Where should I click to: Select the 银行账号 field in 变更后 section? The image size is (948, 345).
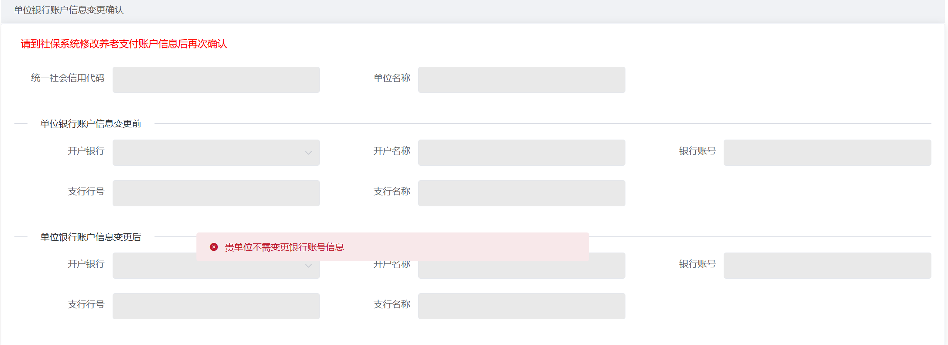(827, 266)
